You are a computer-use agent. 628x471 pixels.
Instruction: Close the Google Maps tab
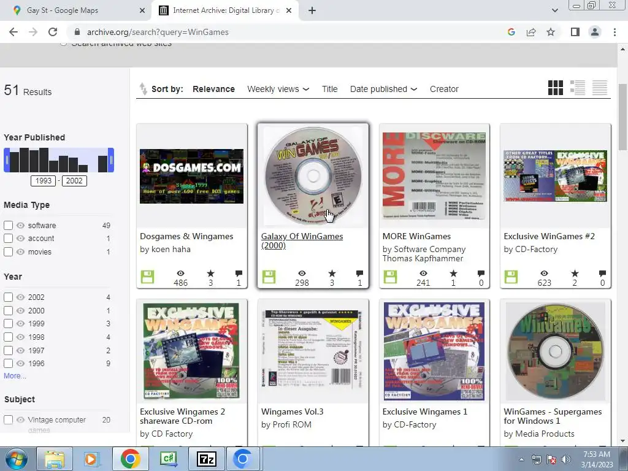[x=142, y=10]
